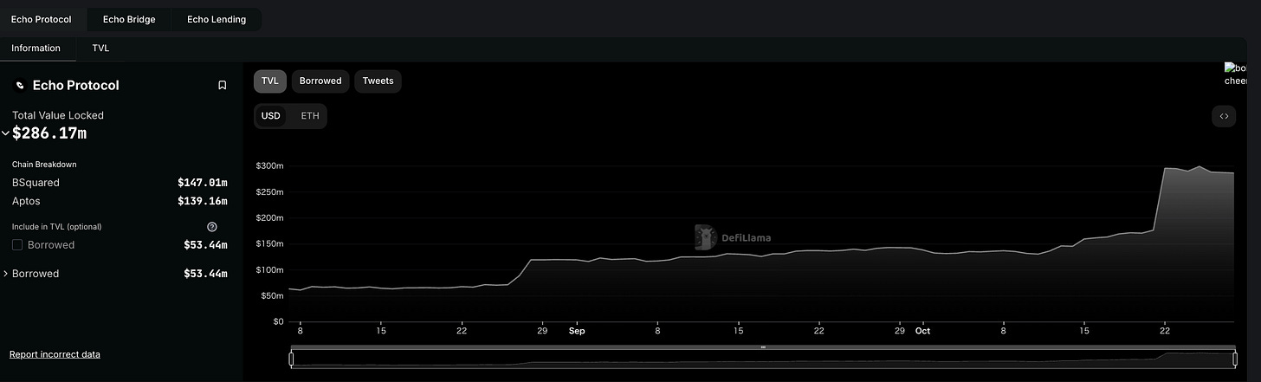Click the left handle of range slider
1261x382 pixels.
click(x=292, y=358)
